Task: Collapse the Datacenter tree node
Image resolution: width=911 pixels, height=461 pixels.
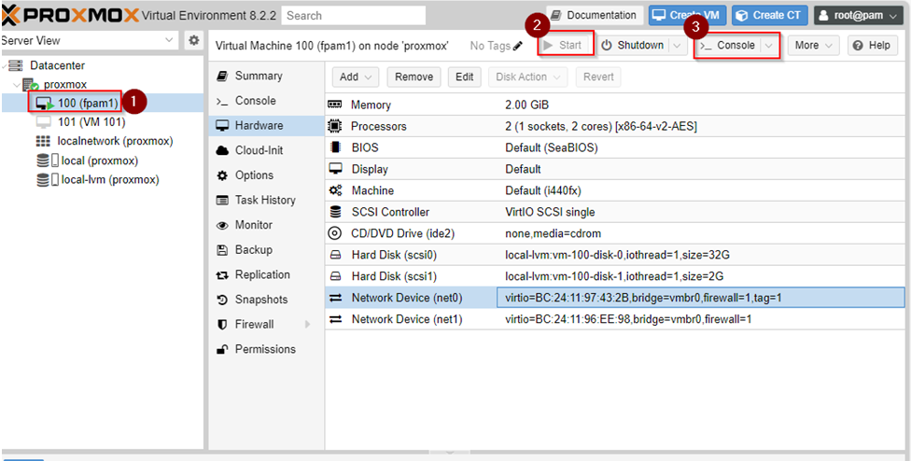Action: coord(5,65)
